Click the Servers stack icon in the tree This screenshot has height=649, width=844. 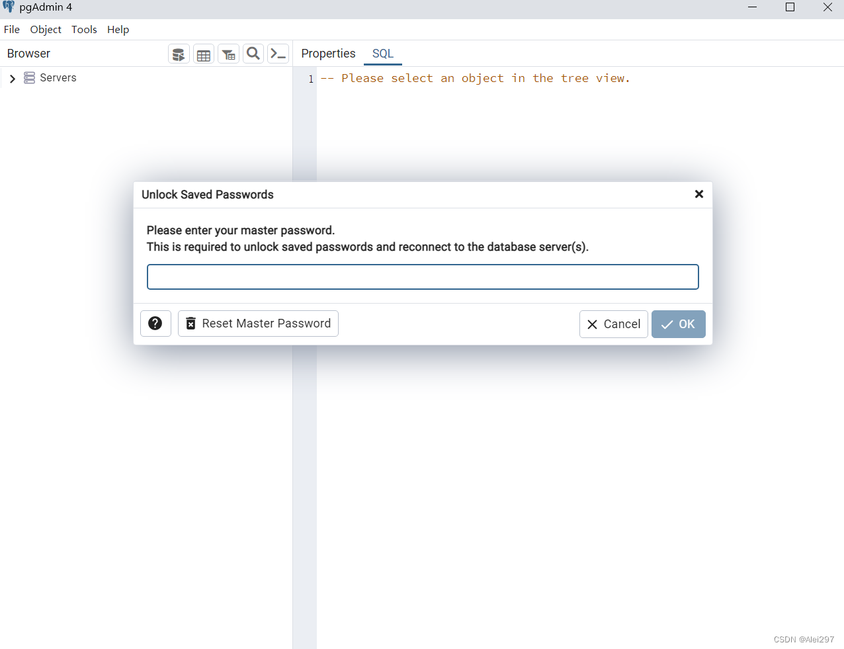(x=29, y=78)
